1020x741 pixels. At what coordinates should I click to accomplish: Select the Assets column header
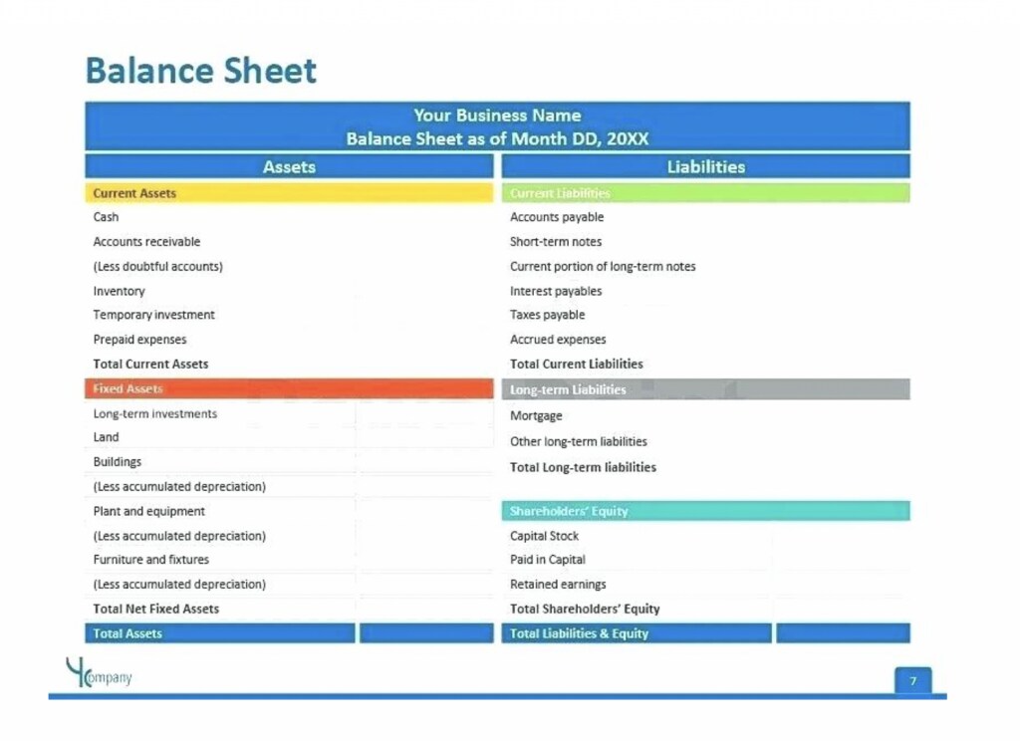(289, 167)
